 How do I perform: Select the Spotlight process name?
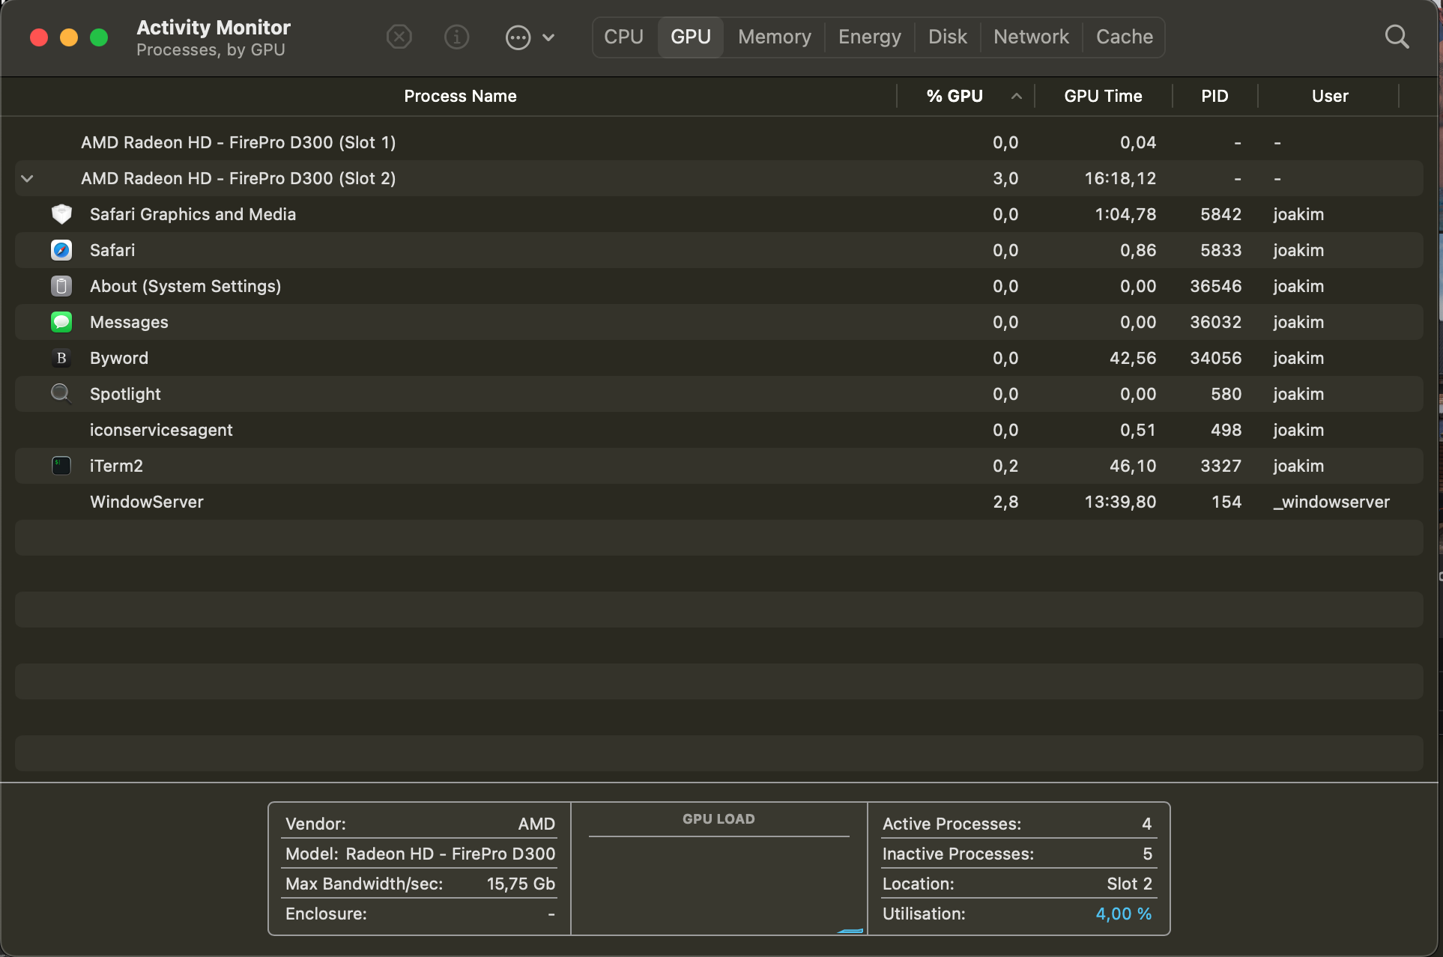click(125, 394)
